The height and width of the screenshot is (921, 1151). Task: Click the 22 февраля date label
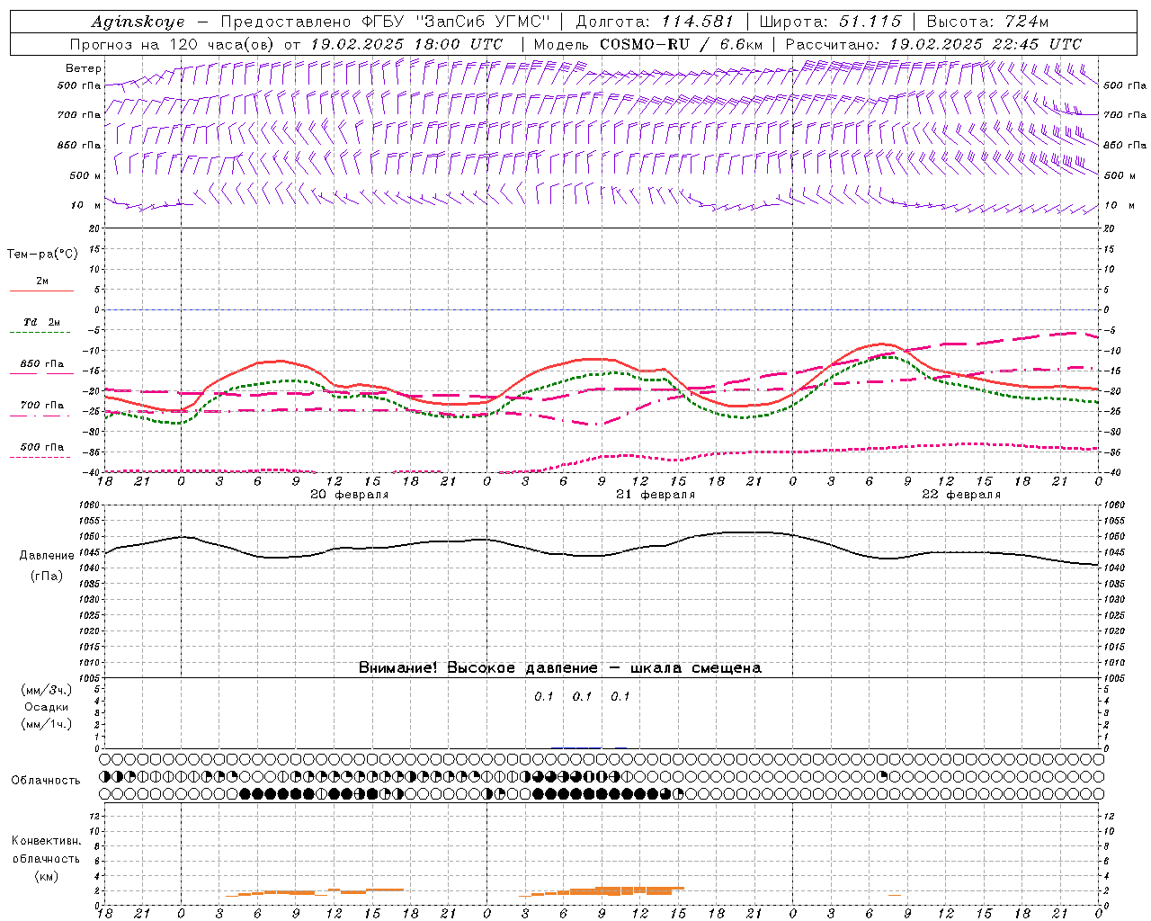(961, 495)
